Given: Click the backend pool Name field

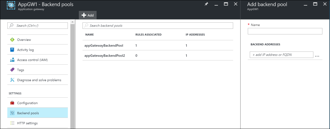Looking at the screenshot, I should click(285, 31).
